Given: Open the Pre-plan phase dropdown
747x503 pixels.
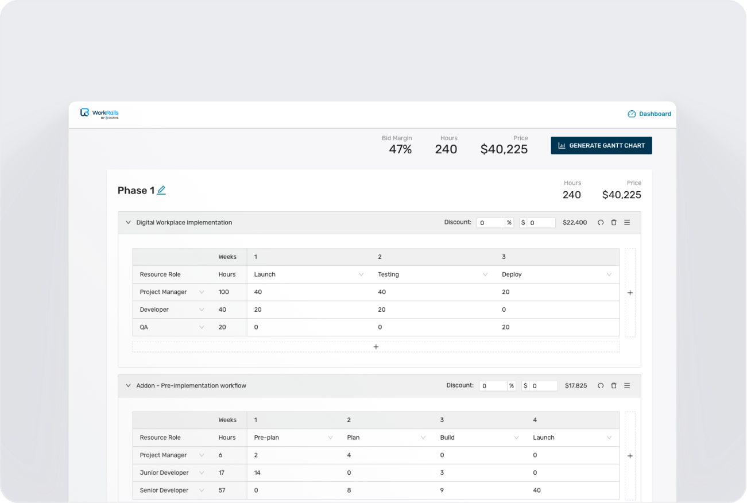Looking at the screenshot, I should pyautogui.click(x=293, y=438).
